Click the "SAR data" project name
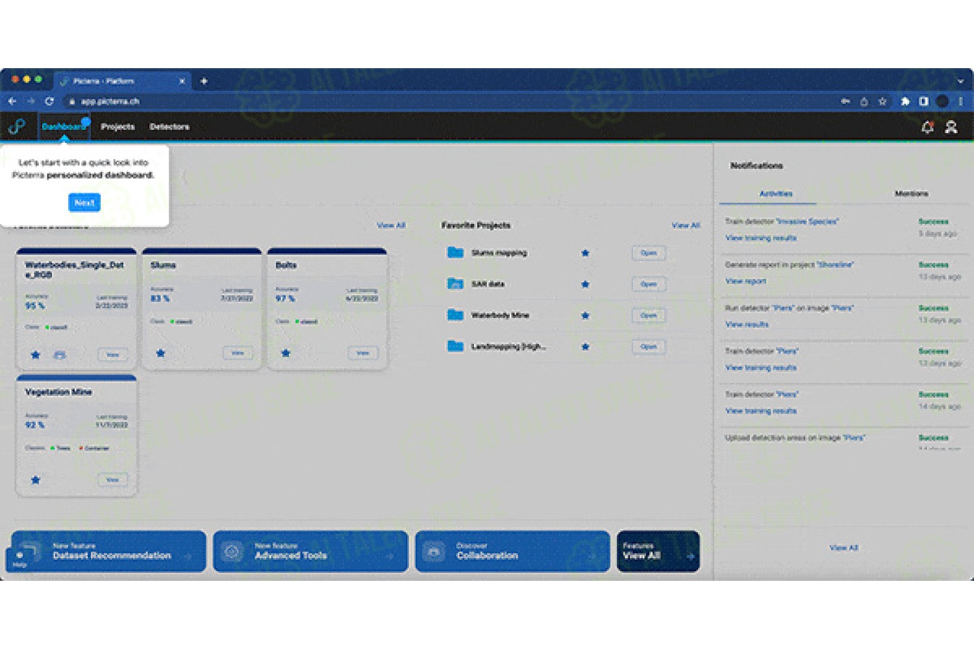 click(x=488, y=284)
